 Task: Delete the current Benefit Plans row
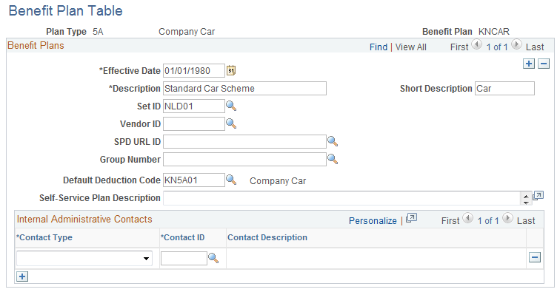point(544,64)
